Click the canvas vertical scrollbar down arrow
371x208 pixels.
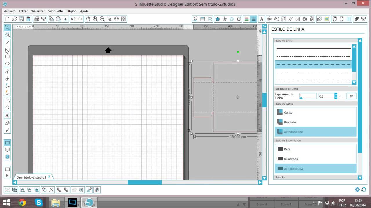[264, 178]
